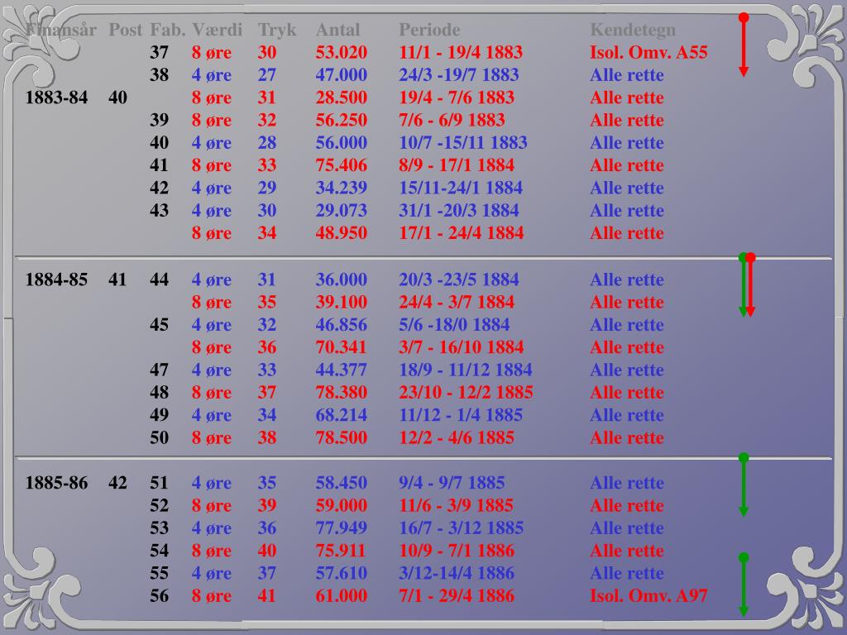Select the quantity 39.100

coord(342,303)
